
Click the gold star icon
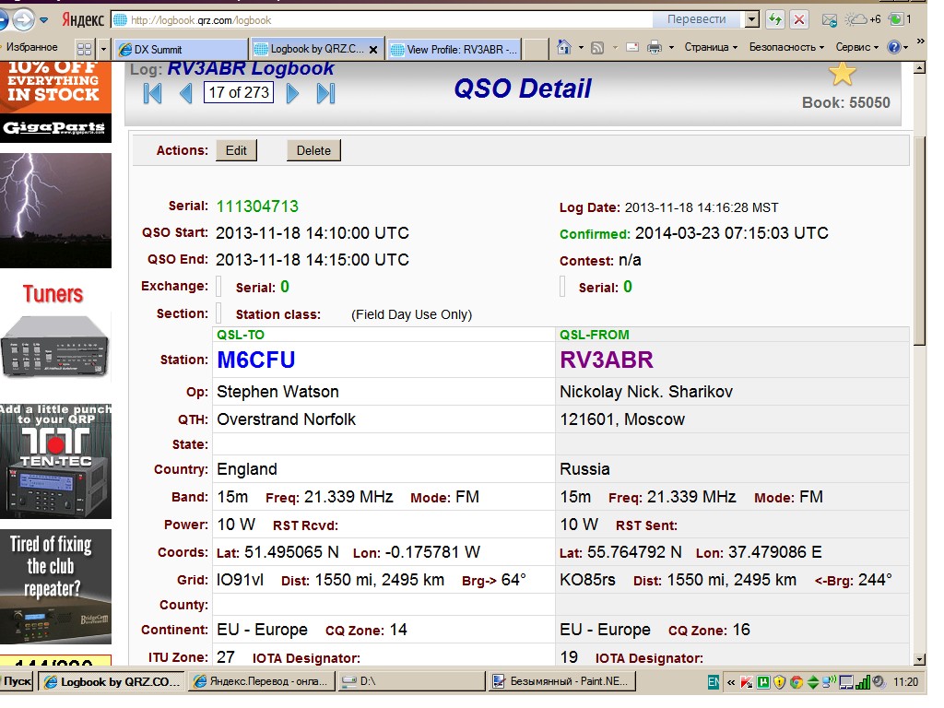pos(842,74)
